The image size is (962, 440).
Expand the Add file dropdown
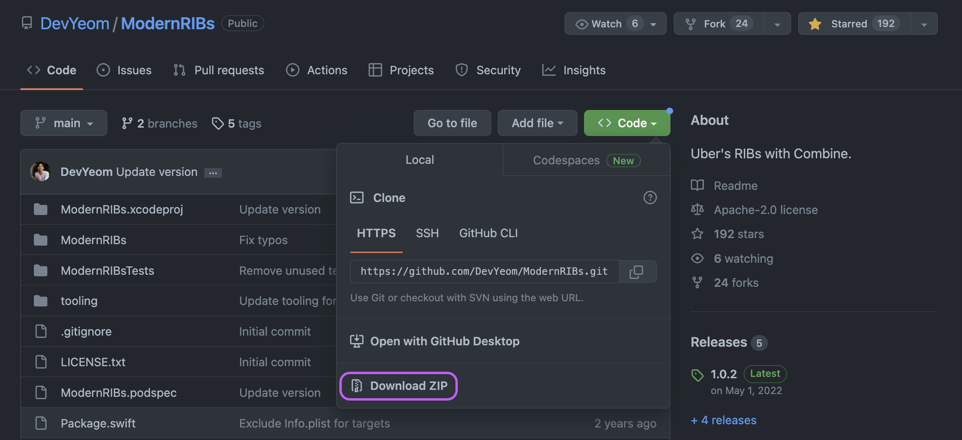[x=537, y=123]
